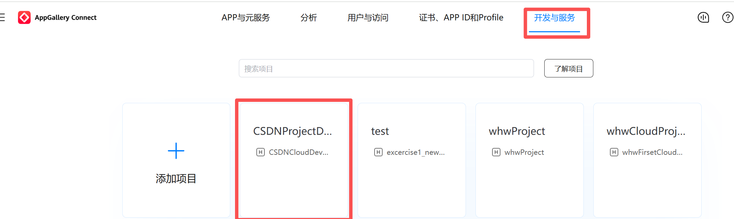This screenshot has width=734, height=219.
Task: Click the 了解项目 button
Action: coord(568,68)
